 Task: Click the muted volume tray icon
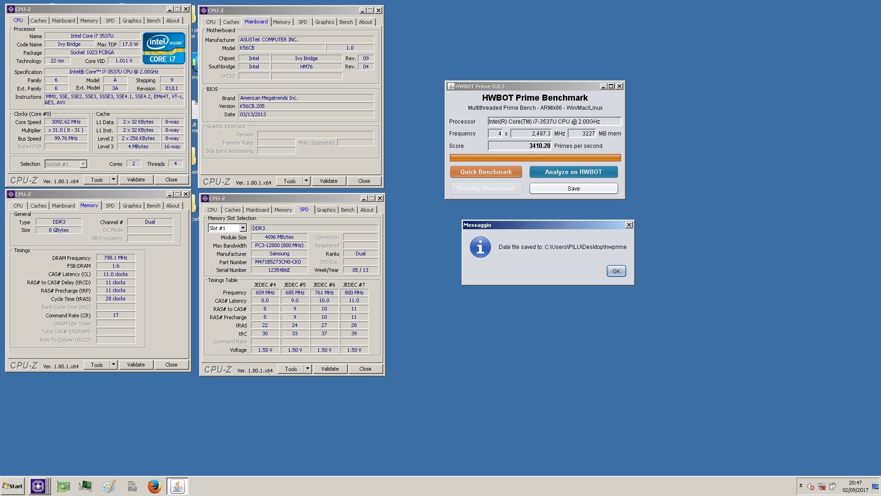811,487
